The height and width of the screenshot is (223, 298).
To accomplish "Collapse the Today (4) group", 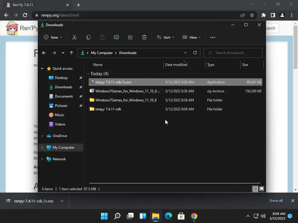I will 88,73.
